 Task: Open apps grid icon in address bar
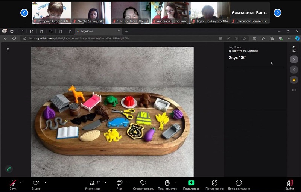point(220,39)
